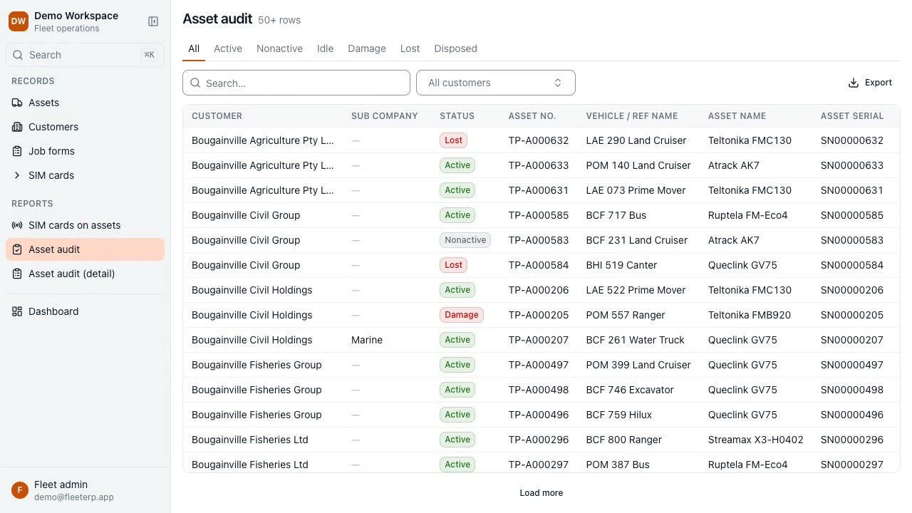Click the Dashboard grid icon
The image size is (912, 513).
click(17, 311)
